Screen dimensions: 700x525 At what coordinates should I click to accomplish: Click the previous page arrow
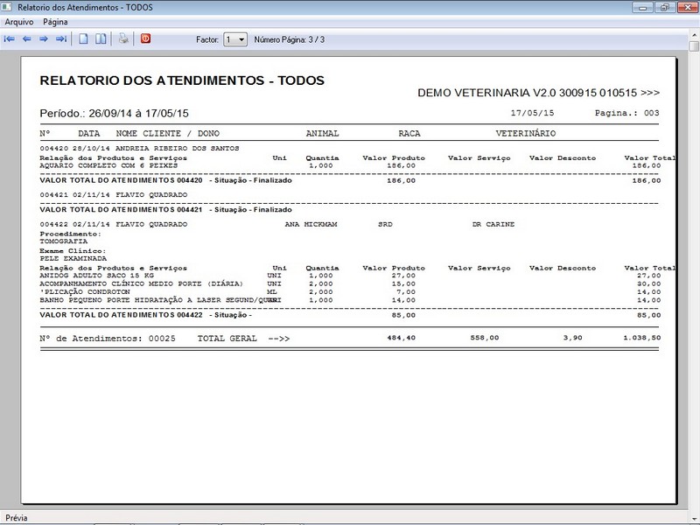26,39
